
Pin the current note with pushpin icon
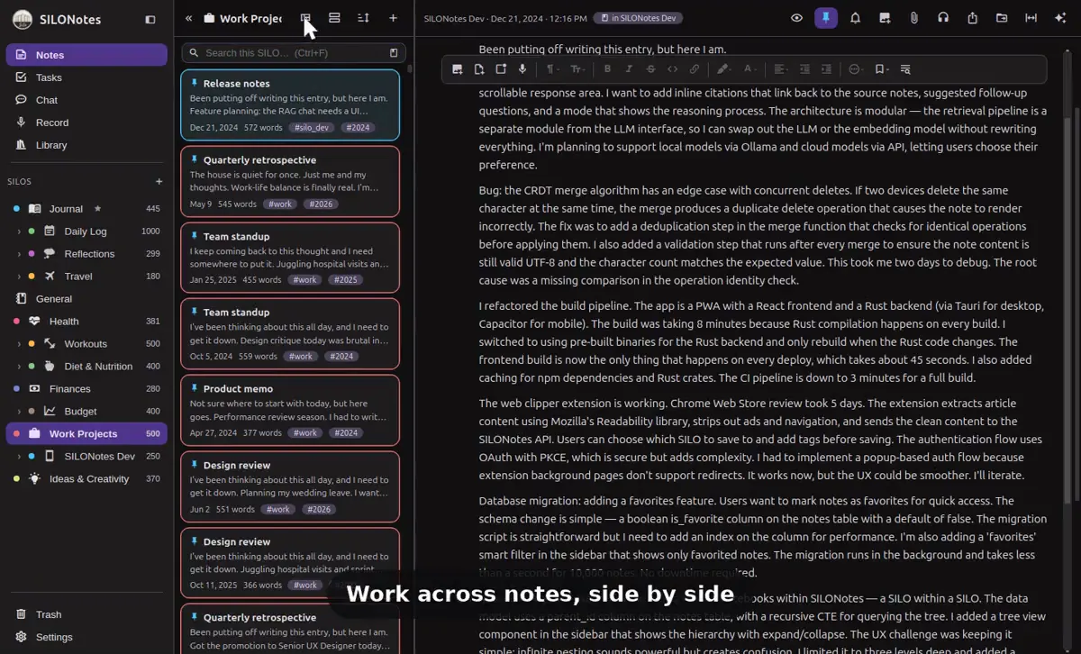pos(826,18)
